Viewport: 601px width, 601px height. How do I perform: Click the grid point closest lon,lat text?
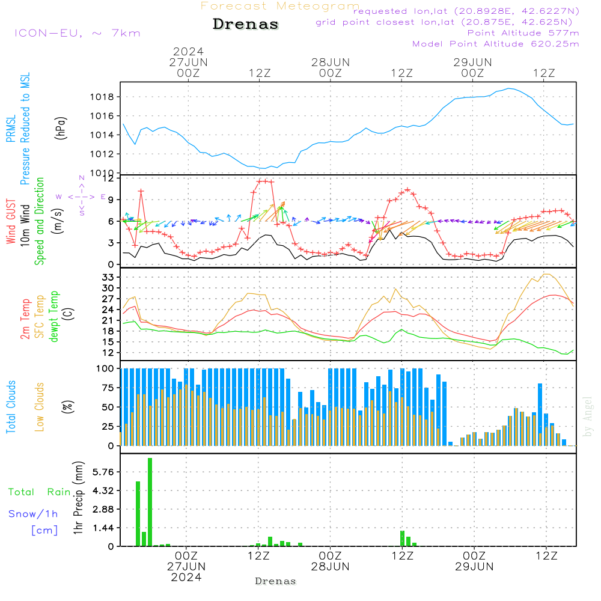click(x=448, y=22)
